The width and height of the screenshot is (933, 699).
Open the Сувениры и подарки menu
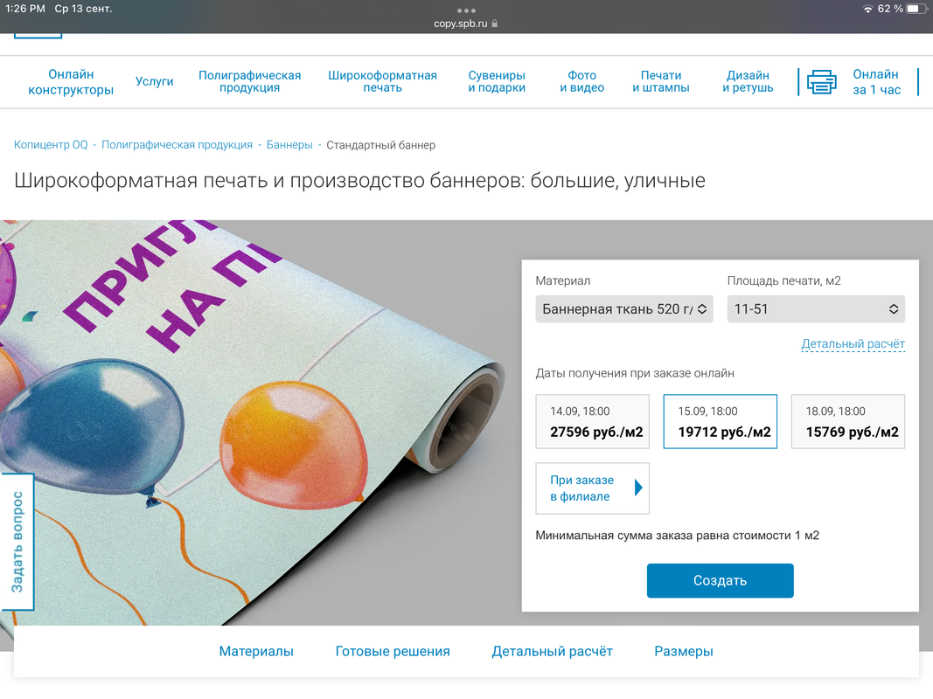[x=497, y=81]
